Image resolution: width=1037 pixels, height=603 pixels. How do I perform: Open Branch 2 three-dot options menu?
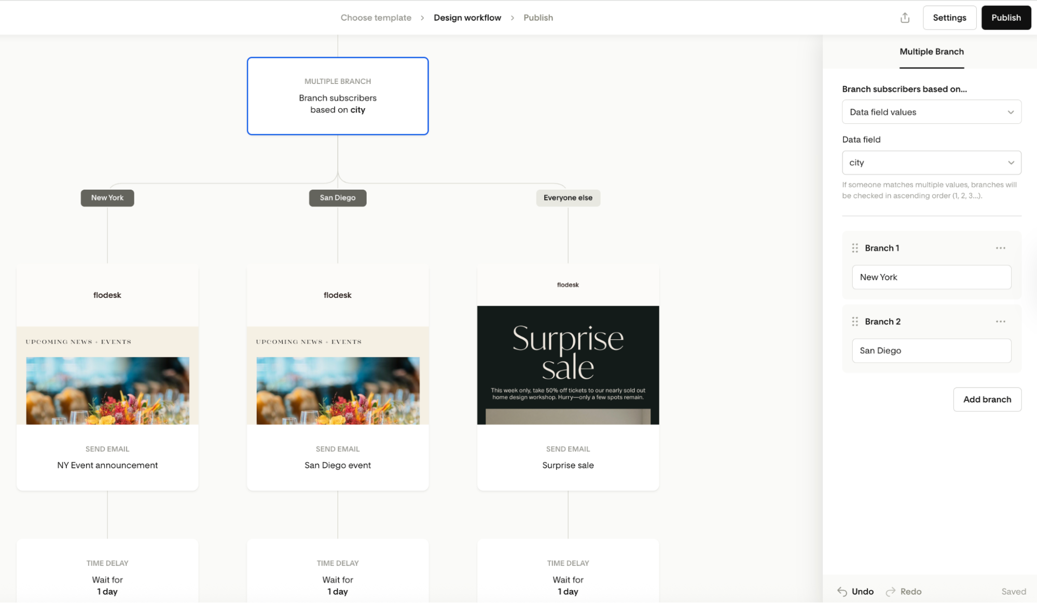(x=1000, y=322)
